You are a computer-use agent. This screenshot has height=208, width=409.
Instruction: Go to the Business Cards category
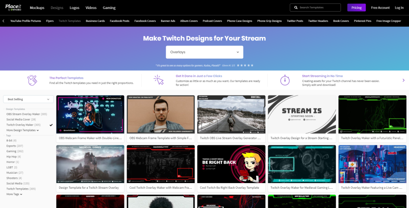pyautogui.click(x=95, y=21)
